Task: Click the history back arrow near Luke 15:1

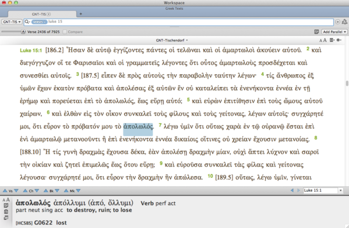Action: pyautogui.click(x=292, y=190)
